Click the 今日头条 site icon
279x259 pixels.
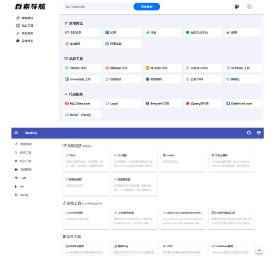[x=67, y=33]
